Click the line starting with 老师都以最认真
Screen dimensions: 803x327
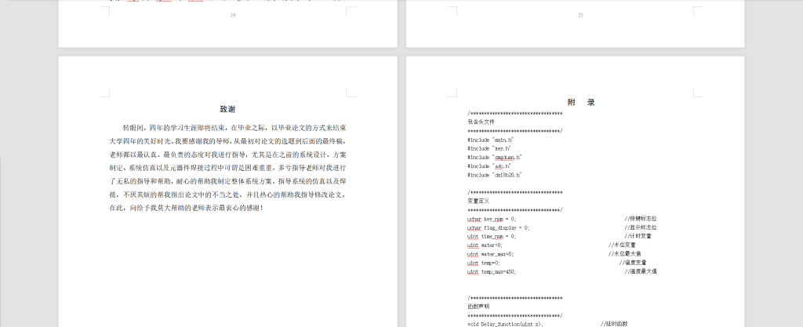[x=228, y=154]
